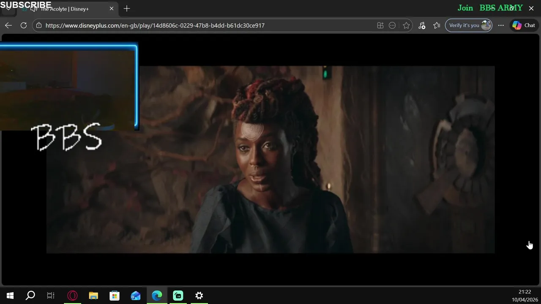
Task: Open Settings gear on taskbar
Action: point(199,296)
